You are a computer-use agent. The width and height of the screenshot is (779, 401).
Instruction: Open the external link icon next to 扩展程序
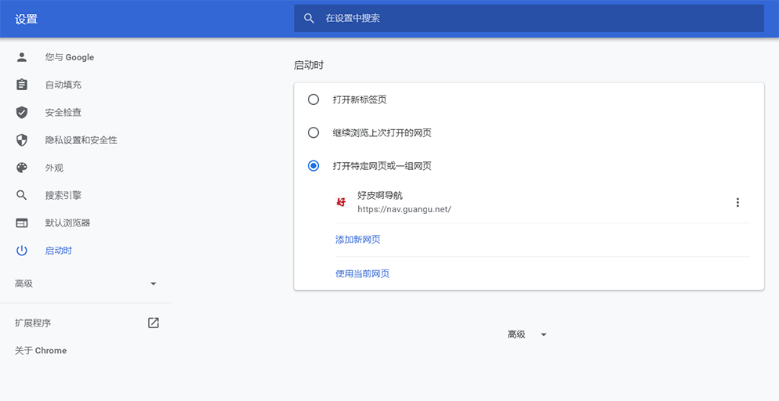(x=154, y=323)
